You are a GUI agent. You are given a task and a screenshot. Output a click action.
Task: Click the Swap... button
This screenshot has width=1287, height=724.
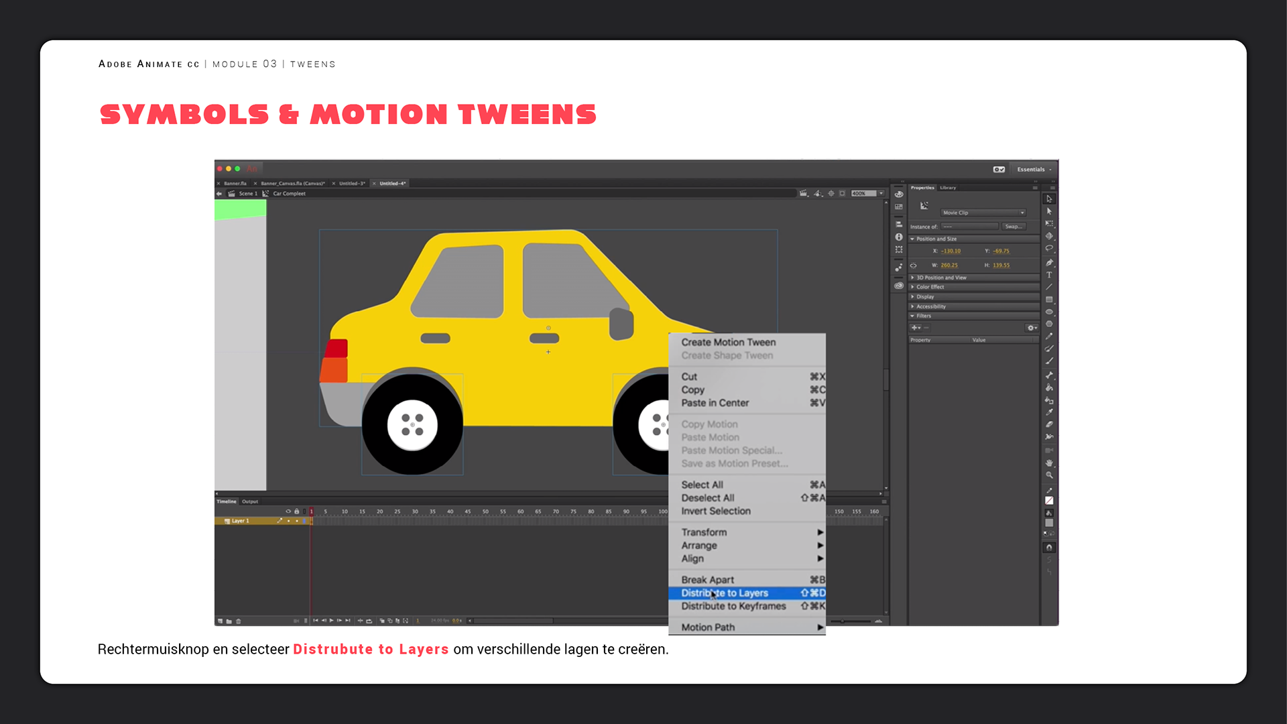pyautogui.click(x=1013, y=227)
